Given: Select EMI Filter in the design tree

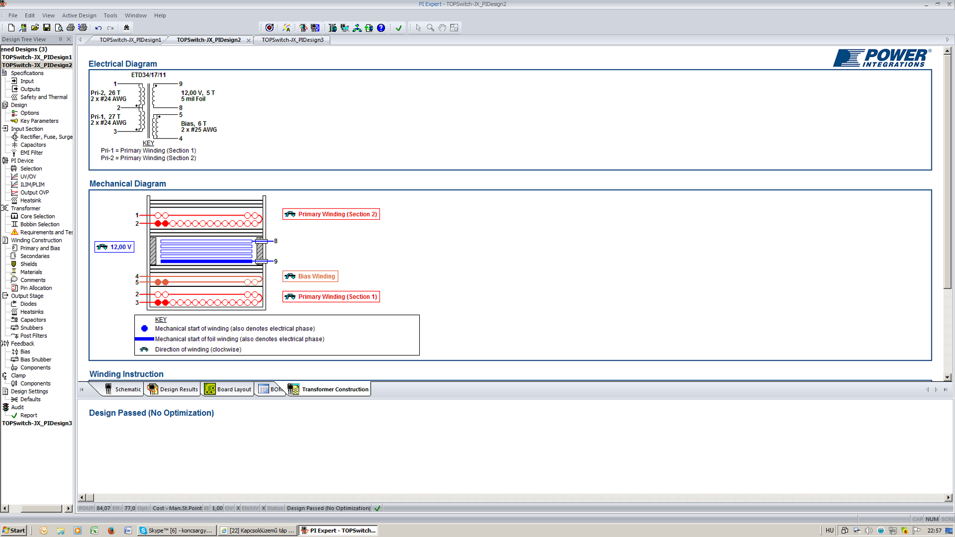Looking at the screenshot, I should click(x=31, y=153).
